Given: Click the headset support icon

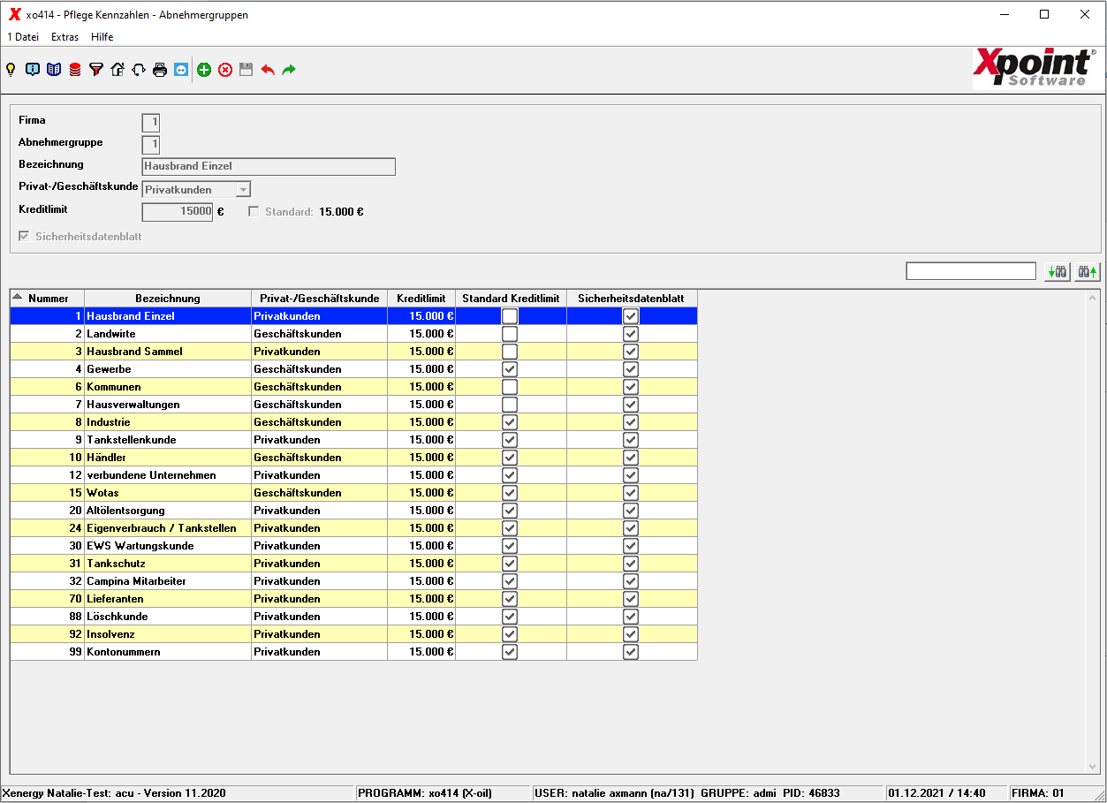Looking at the screenshot, I should [x=139, y=70].
